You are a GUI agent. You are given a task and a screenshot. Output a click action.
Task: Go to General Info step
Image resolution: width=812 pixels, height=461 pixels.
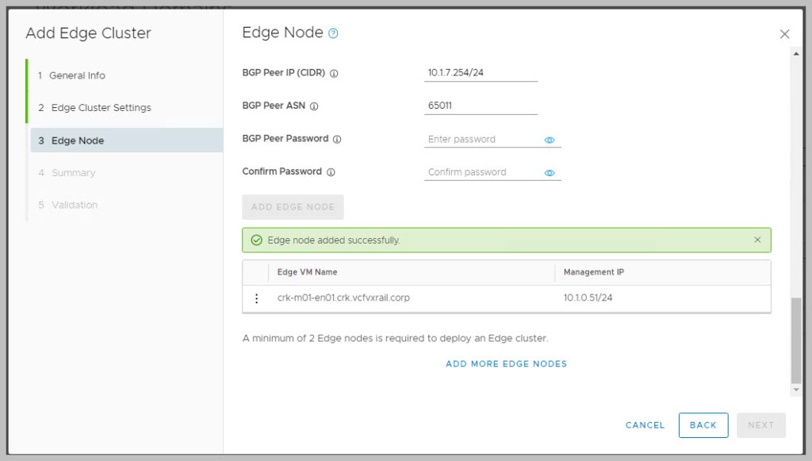click(77, 75)
